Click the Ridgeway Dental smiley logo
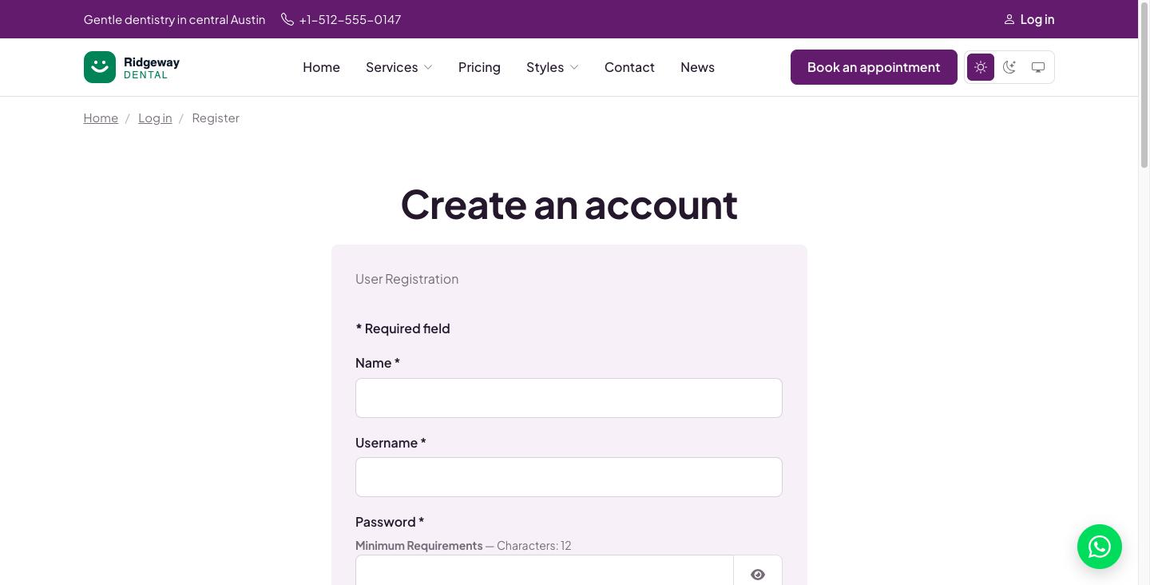The width and height of the screenshot is (1150, 585). (100, 67)
